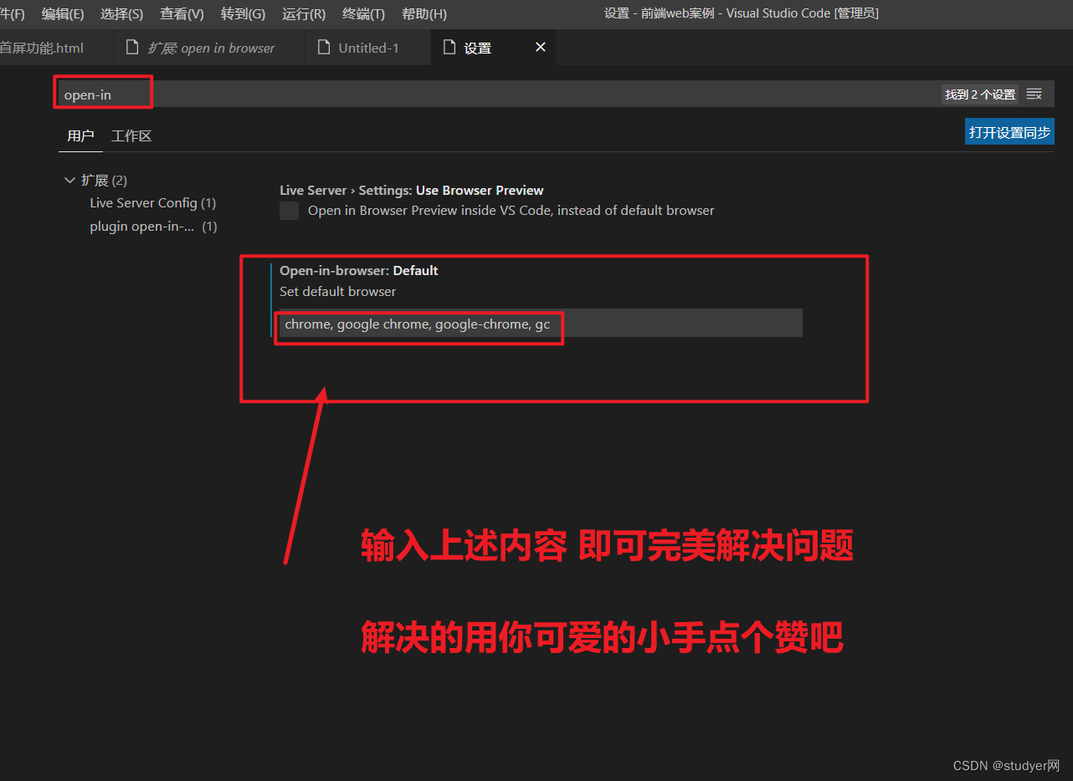Screen dimensions: 1073x781
Task: Select the 工作区 settings scope tab
Action: point(131,136)
